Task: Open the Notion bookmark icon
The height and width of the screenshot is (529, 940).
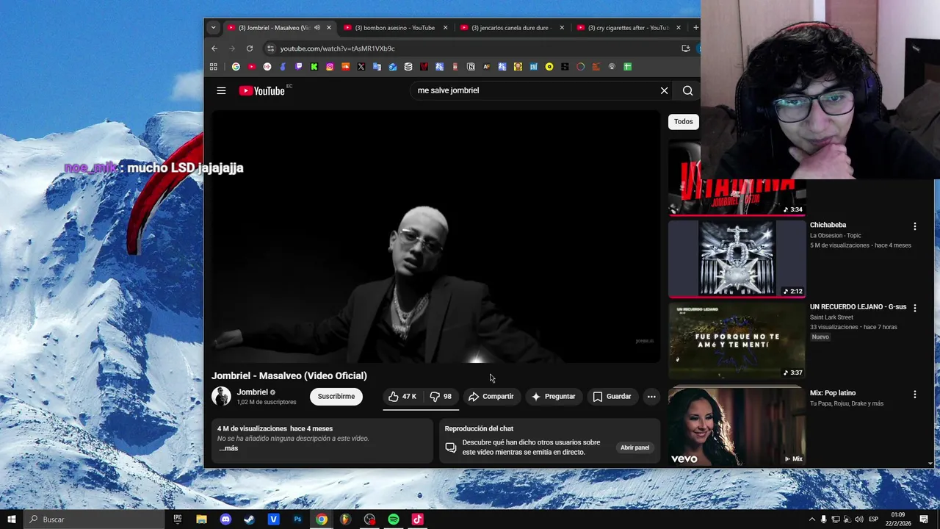Action: [x=471, y=67]
